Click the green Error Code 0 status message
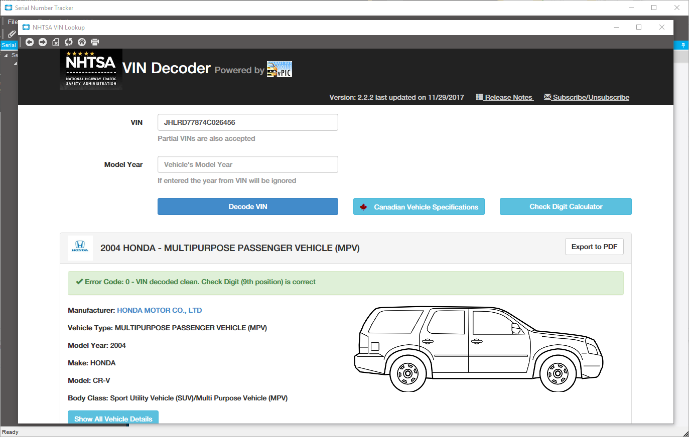Screen dimensions: 689x437 pyautogui.click(x=346, y=283)
